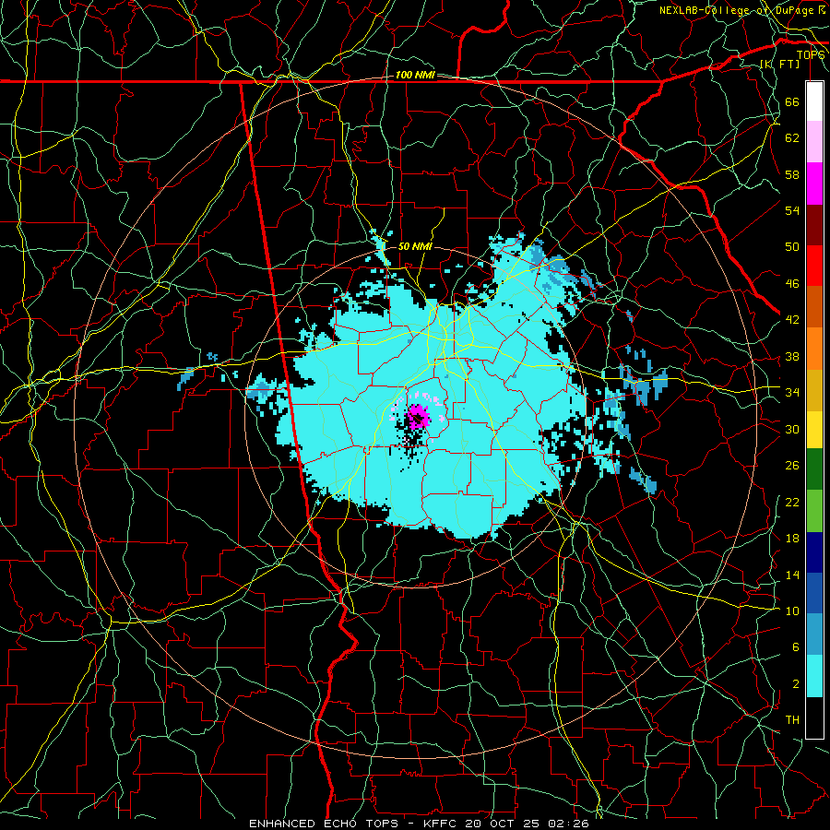Click the NEXLAB-College of DuPage credit text
This screenshot has width=830, height=830.
(x=742, y=10)
